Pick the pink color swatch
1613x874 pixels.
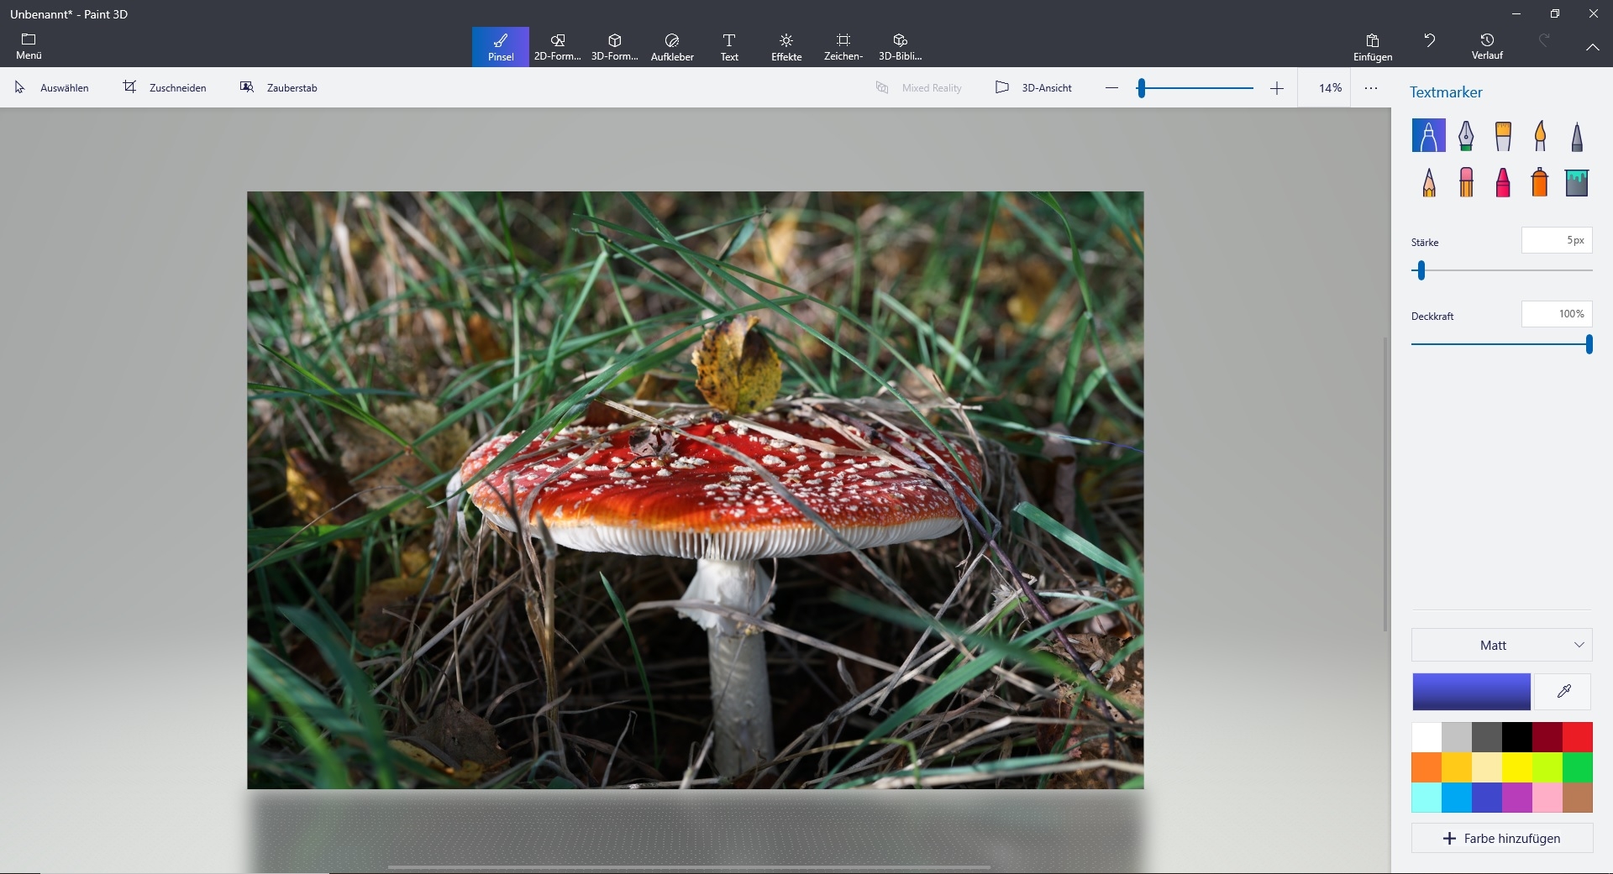click(1547, 798)
